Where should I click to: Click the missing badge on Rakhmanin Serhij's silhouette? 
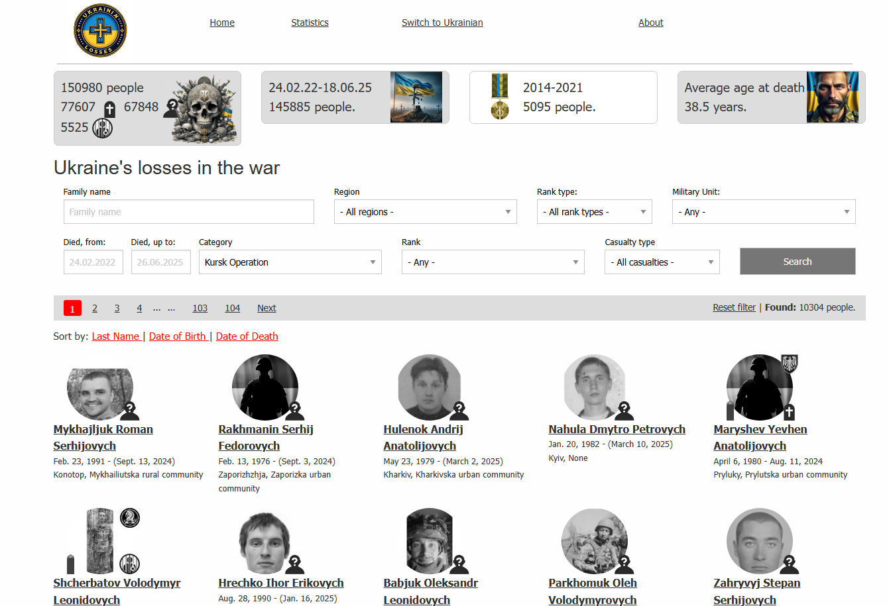(295, 411)
